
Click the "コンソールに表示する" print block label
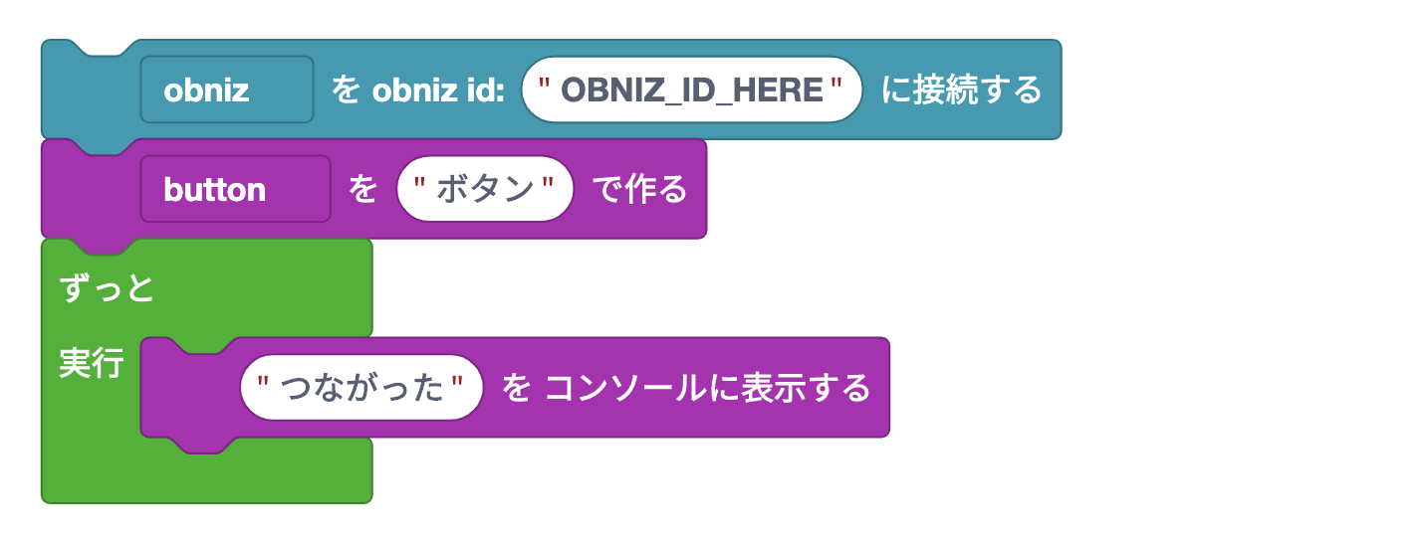pos(707,388)
